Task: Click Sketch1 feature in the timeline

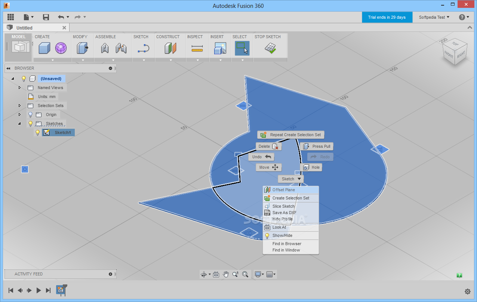Action: pyautogui.click(x=61, y=290)
